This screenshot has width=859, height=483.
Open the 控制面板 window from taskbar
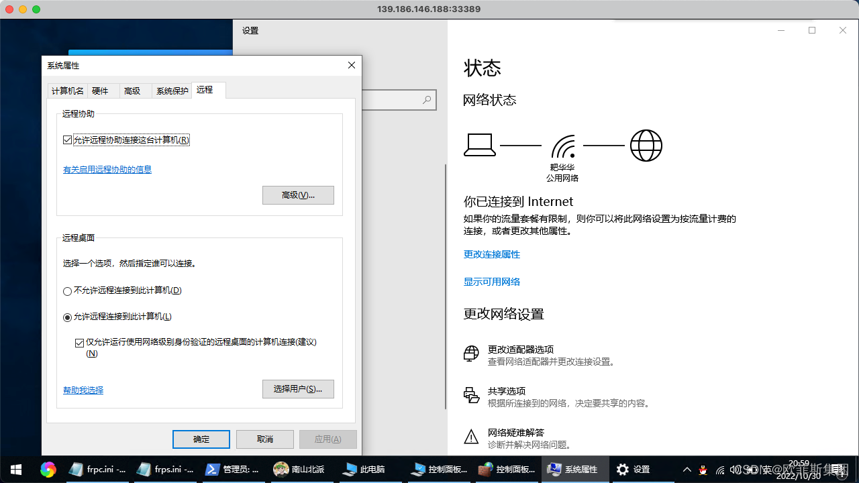coord(440,470)
